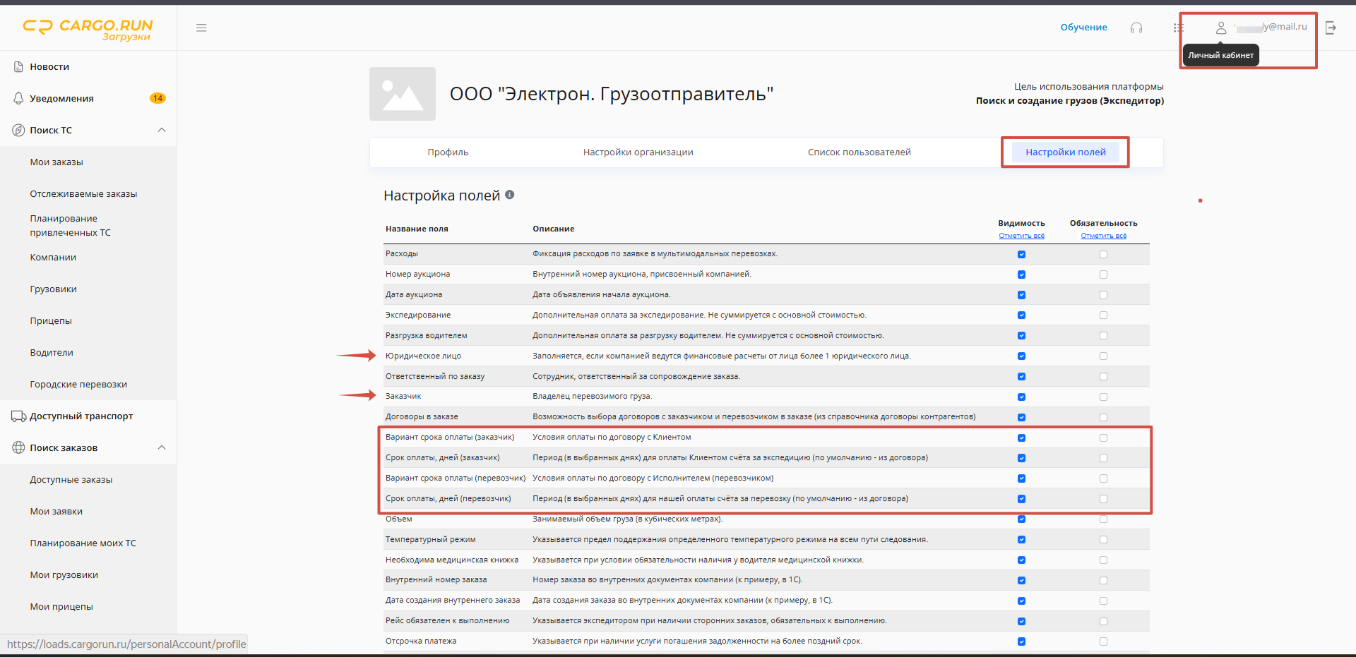The image size is (1356, 657).
Task: Uncheck visibility for Расходы
Action: point(1021,254)
